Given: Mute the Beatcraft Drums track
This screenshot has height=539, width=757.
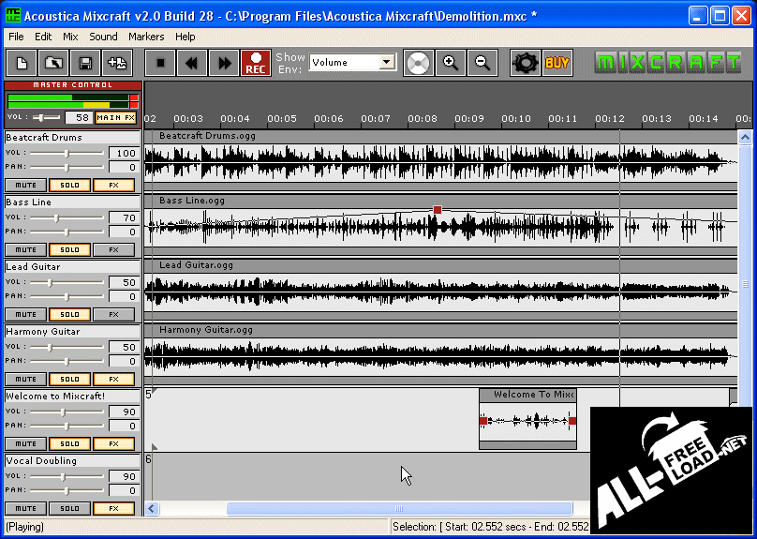Looking at the screenshot, I should (25, 186).
